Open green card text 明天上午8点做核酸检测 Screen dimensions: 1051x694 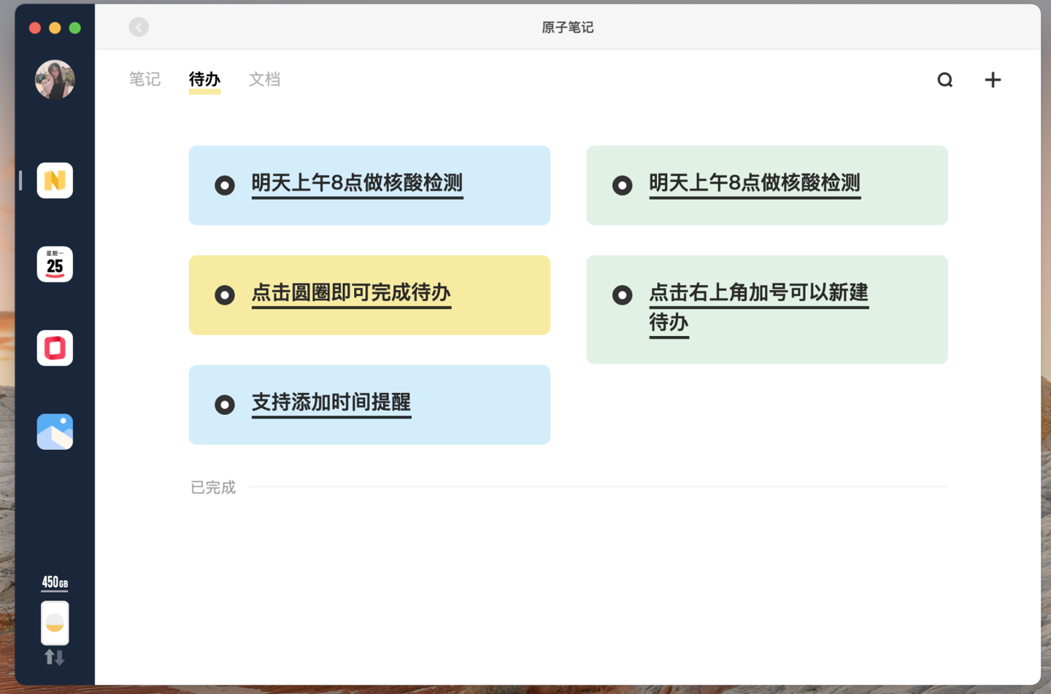[x=754, y=183]
